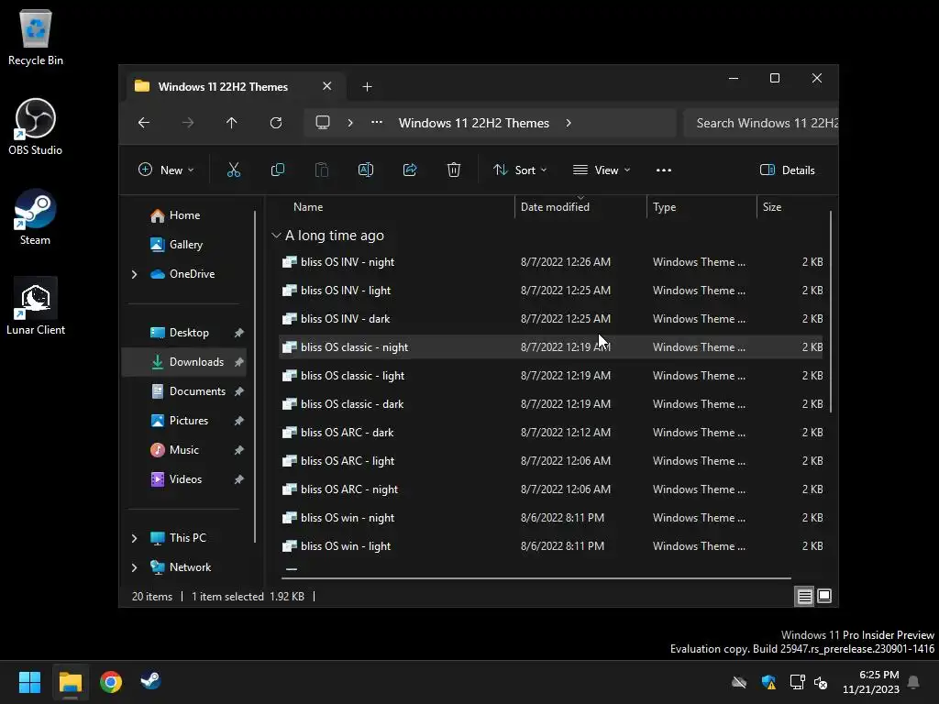Select Lunar Client desktop shortcut

point(36,306)
